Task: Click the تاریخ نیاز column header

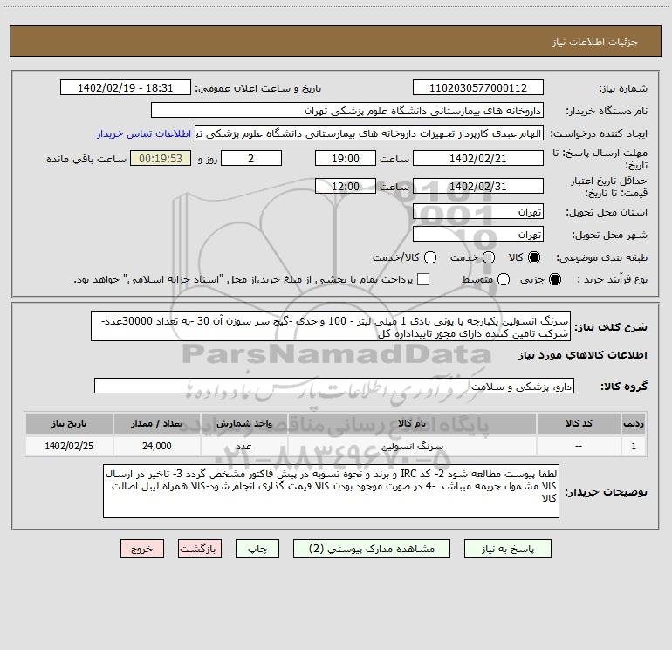Action: 69,423
